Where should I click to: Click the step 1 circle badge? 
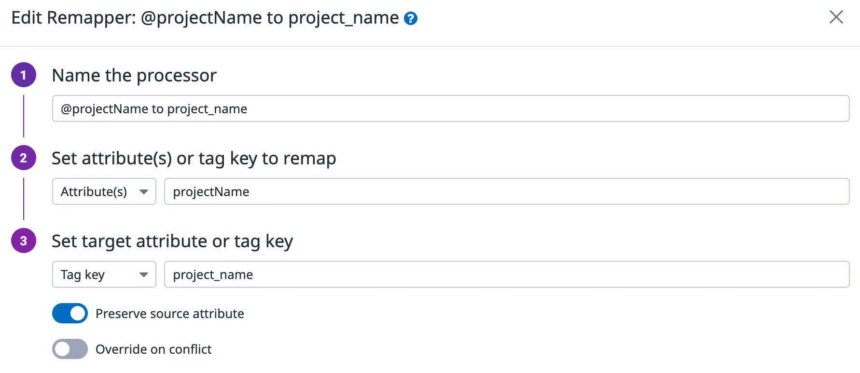(24, 75)
